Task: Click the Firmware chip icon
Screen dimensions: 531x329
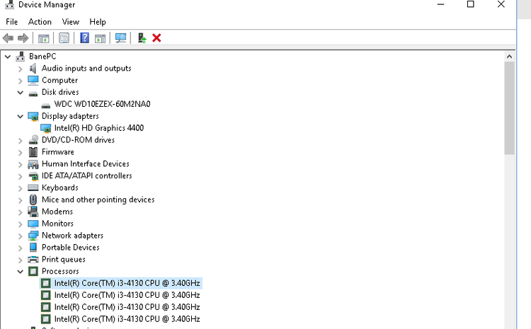Action: tap(33, 152)
